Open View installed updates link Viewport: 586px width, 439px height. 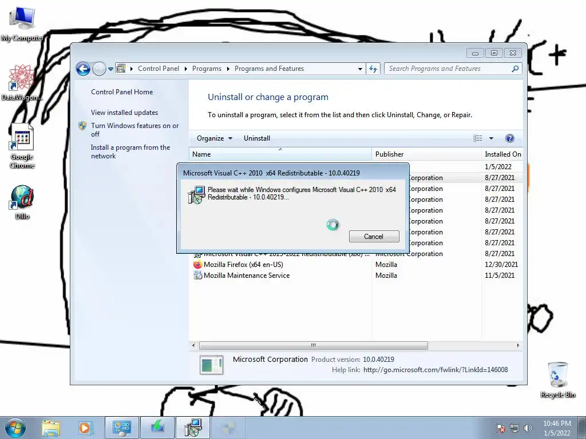[124, 113]
